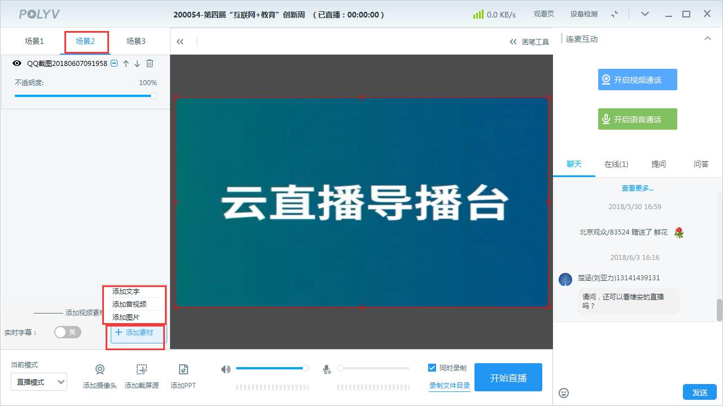Click the microphone icon near the mic slider
Screen dimensions: 723x406
326,368
